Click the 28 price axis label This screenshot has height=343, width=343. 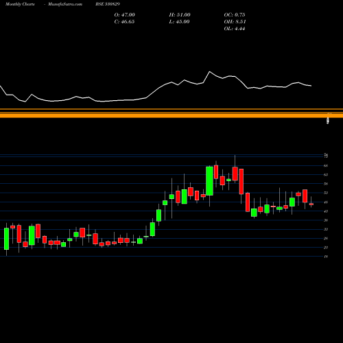[x=326, y=239]
